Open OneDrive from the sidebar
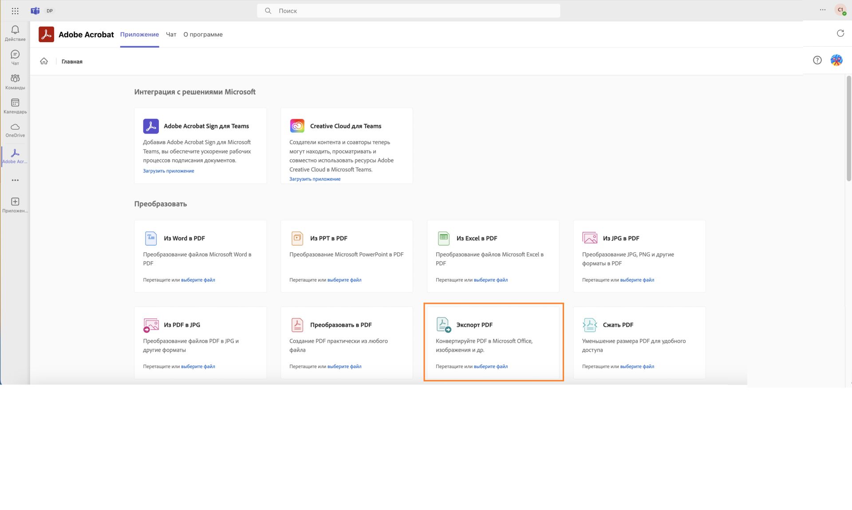Screen dimensions: 852x510 click(x=15, y=130)
